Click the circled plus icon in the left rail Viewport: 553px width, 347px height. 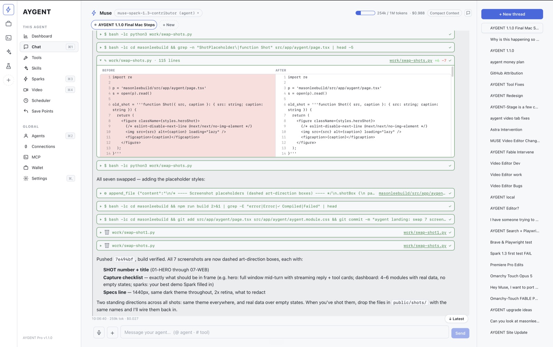pyautogui.click(x=9, y=80)
